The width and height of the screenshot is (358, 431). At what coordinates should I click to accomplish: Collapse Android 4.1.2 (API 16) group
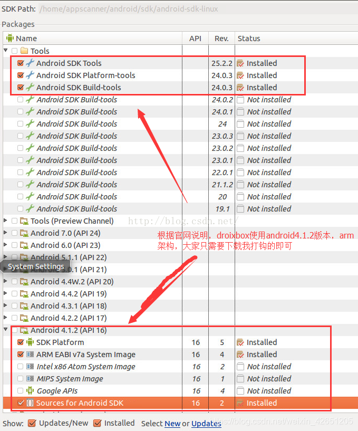(5, 330)
